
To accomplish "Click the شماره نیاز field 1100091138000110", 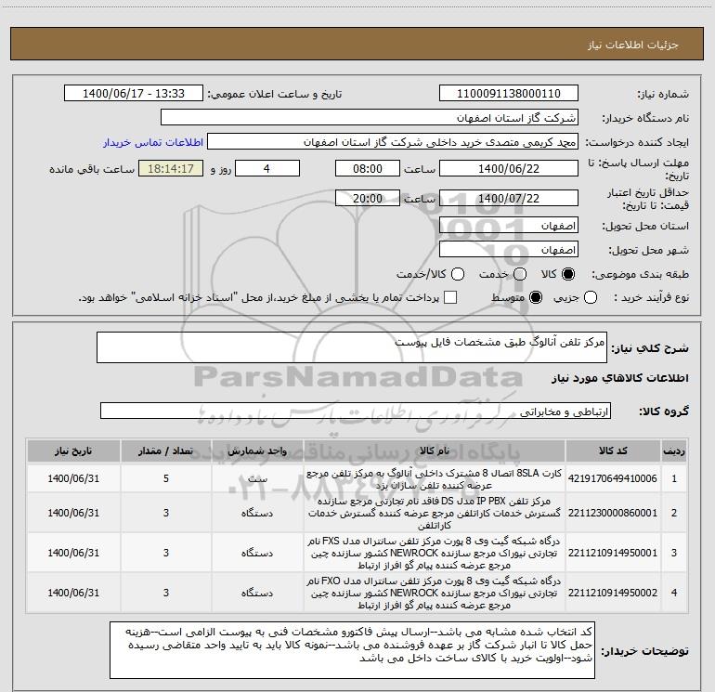I will pyautogui.click(x=509, y=93).
